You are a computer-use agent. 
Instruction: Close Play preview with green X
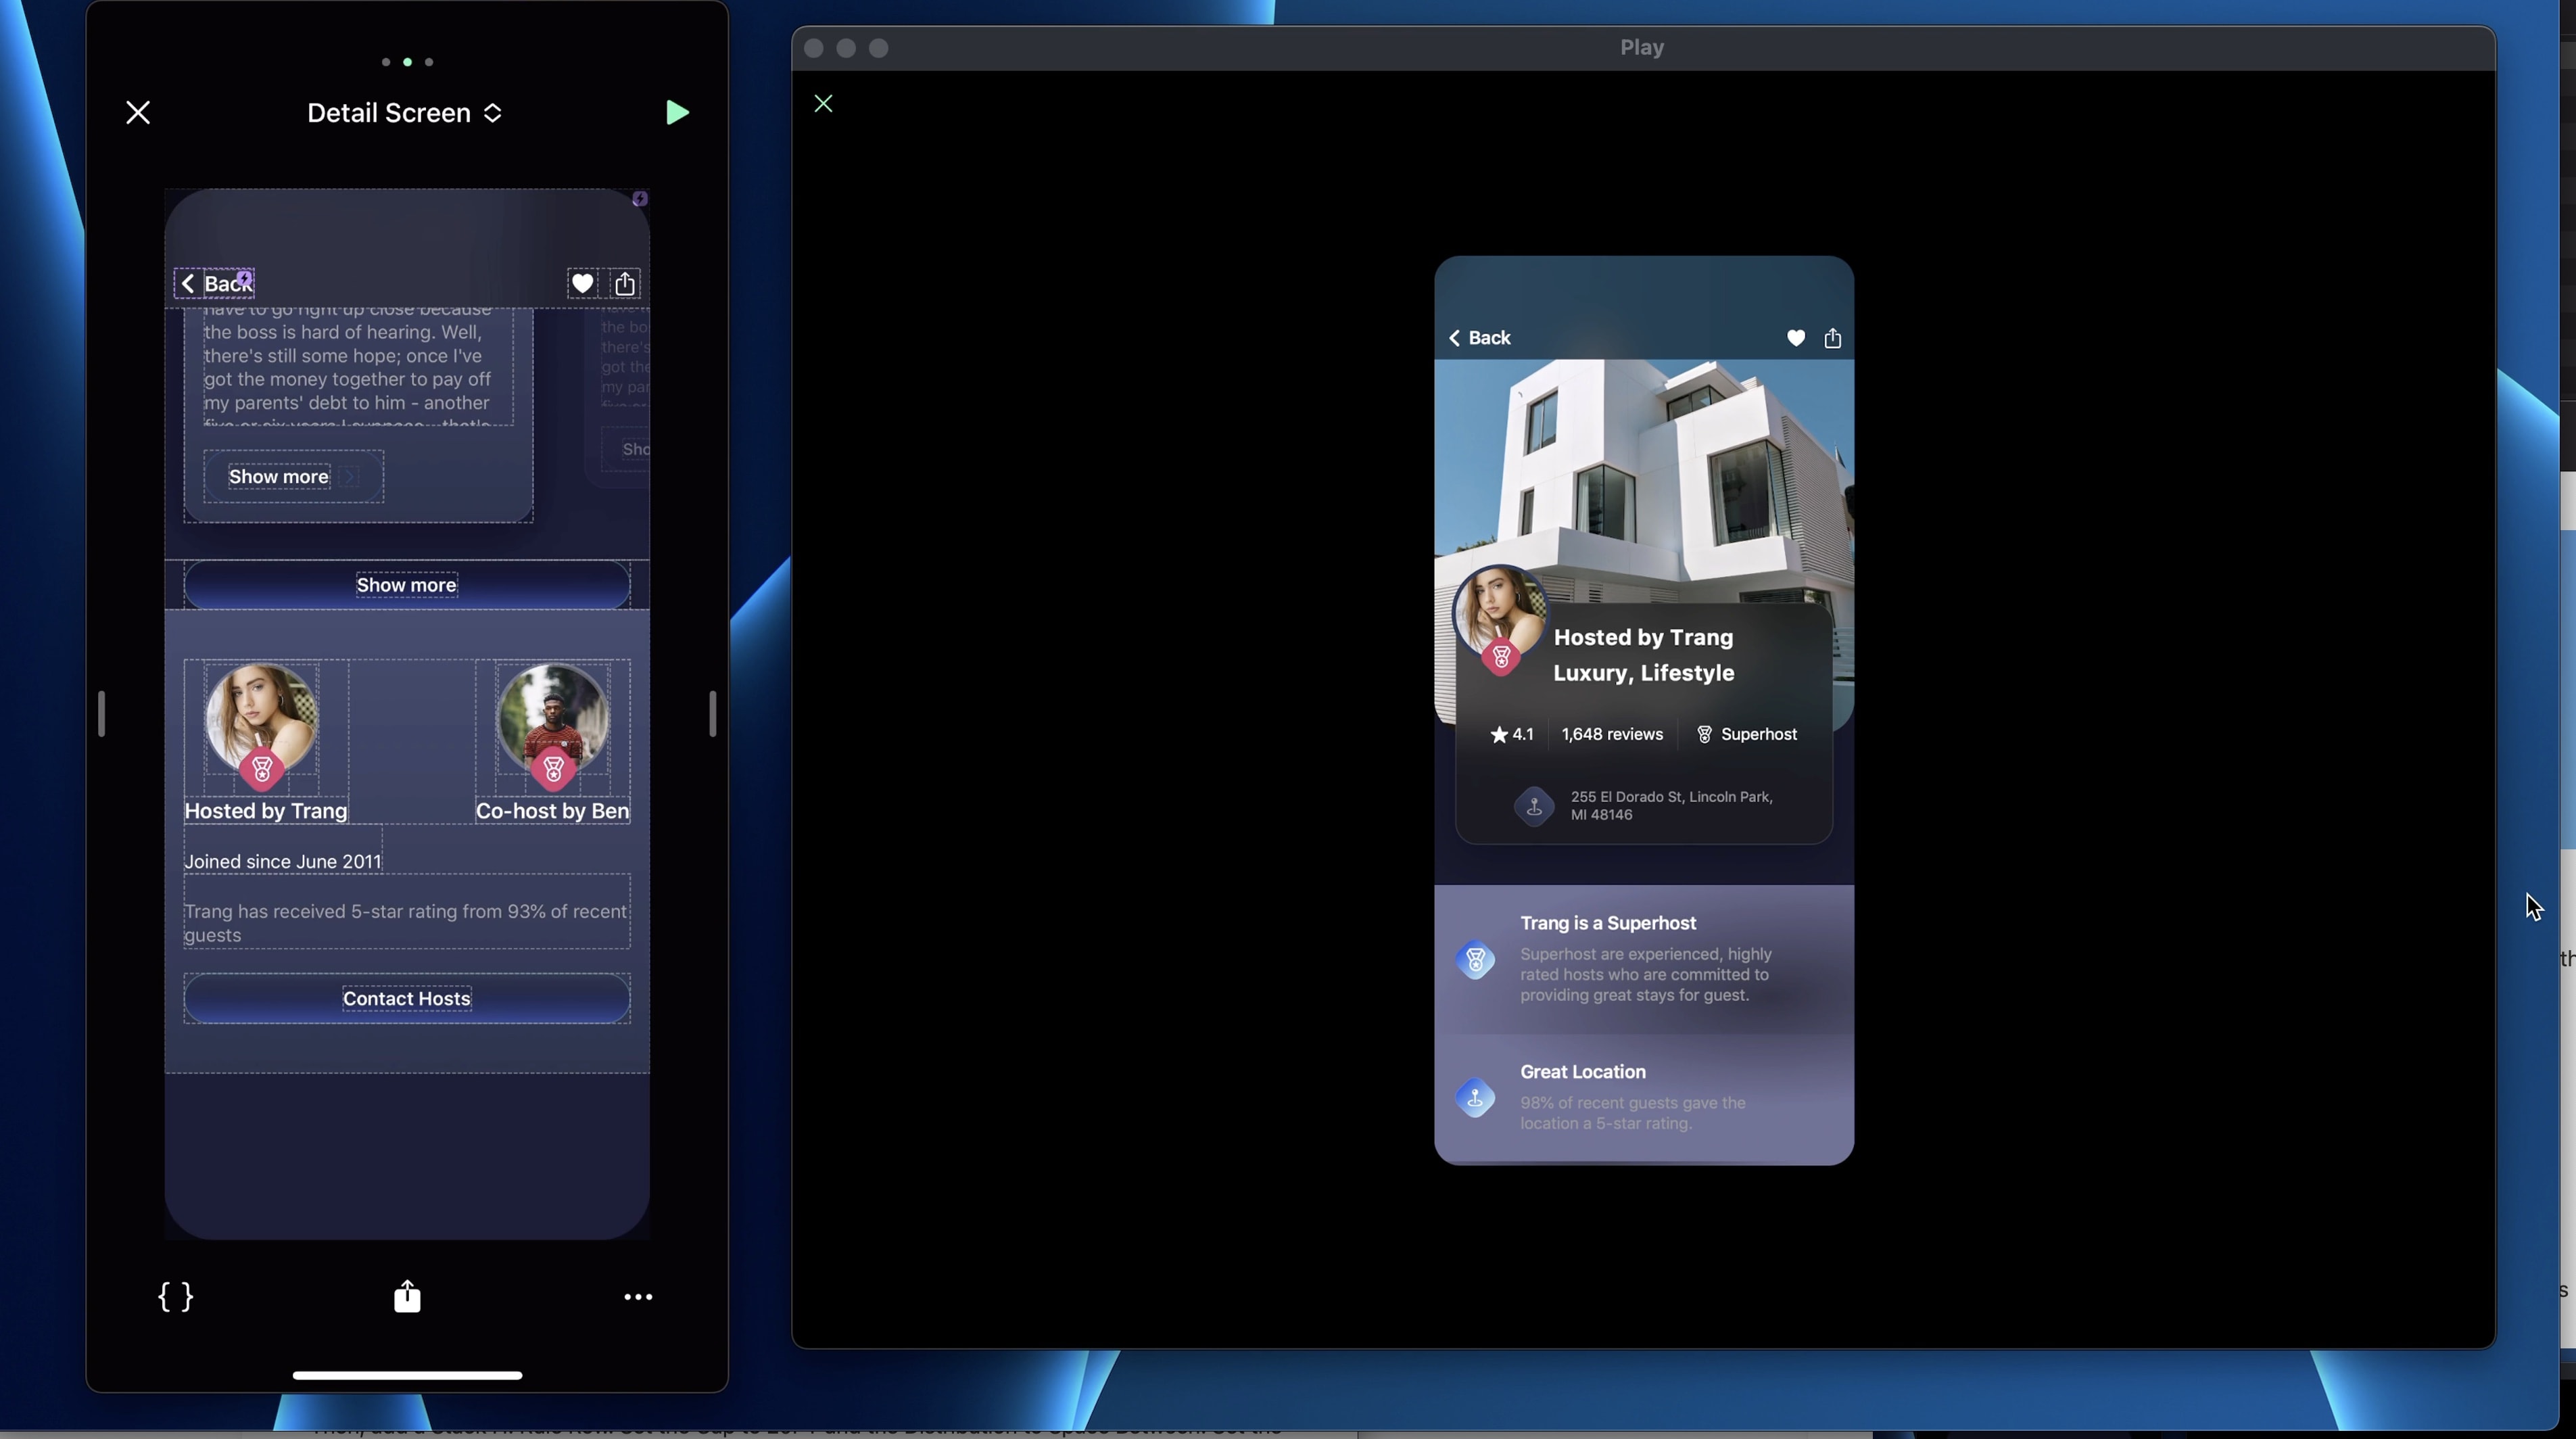(823, 104)
